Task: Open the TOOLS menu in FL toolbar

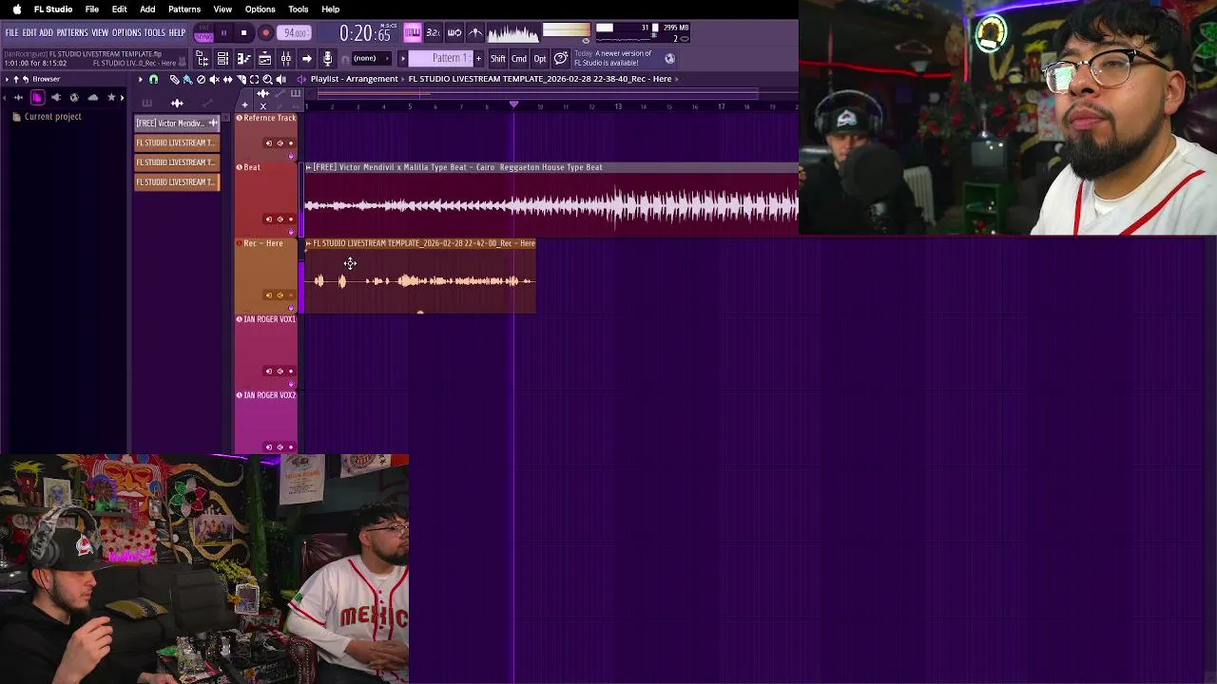Action: [x=154, y=32]
